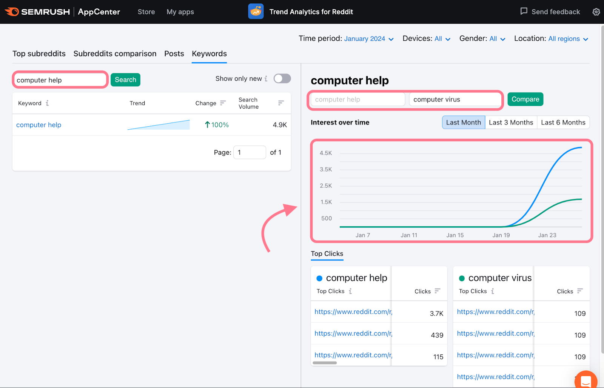
Task: Click info icon in computer help Top Clicks header
Action: tap(350, 291)
